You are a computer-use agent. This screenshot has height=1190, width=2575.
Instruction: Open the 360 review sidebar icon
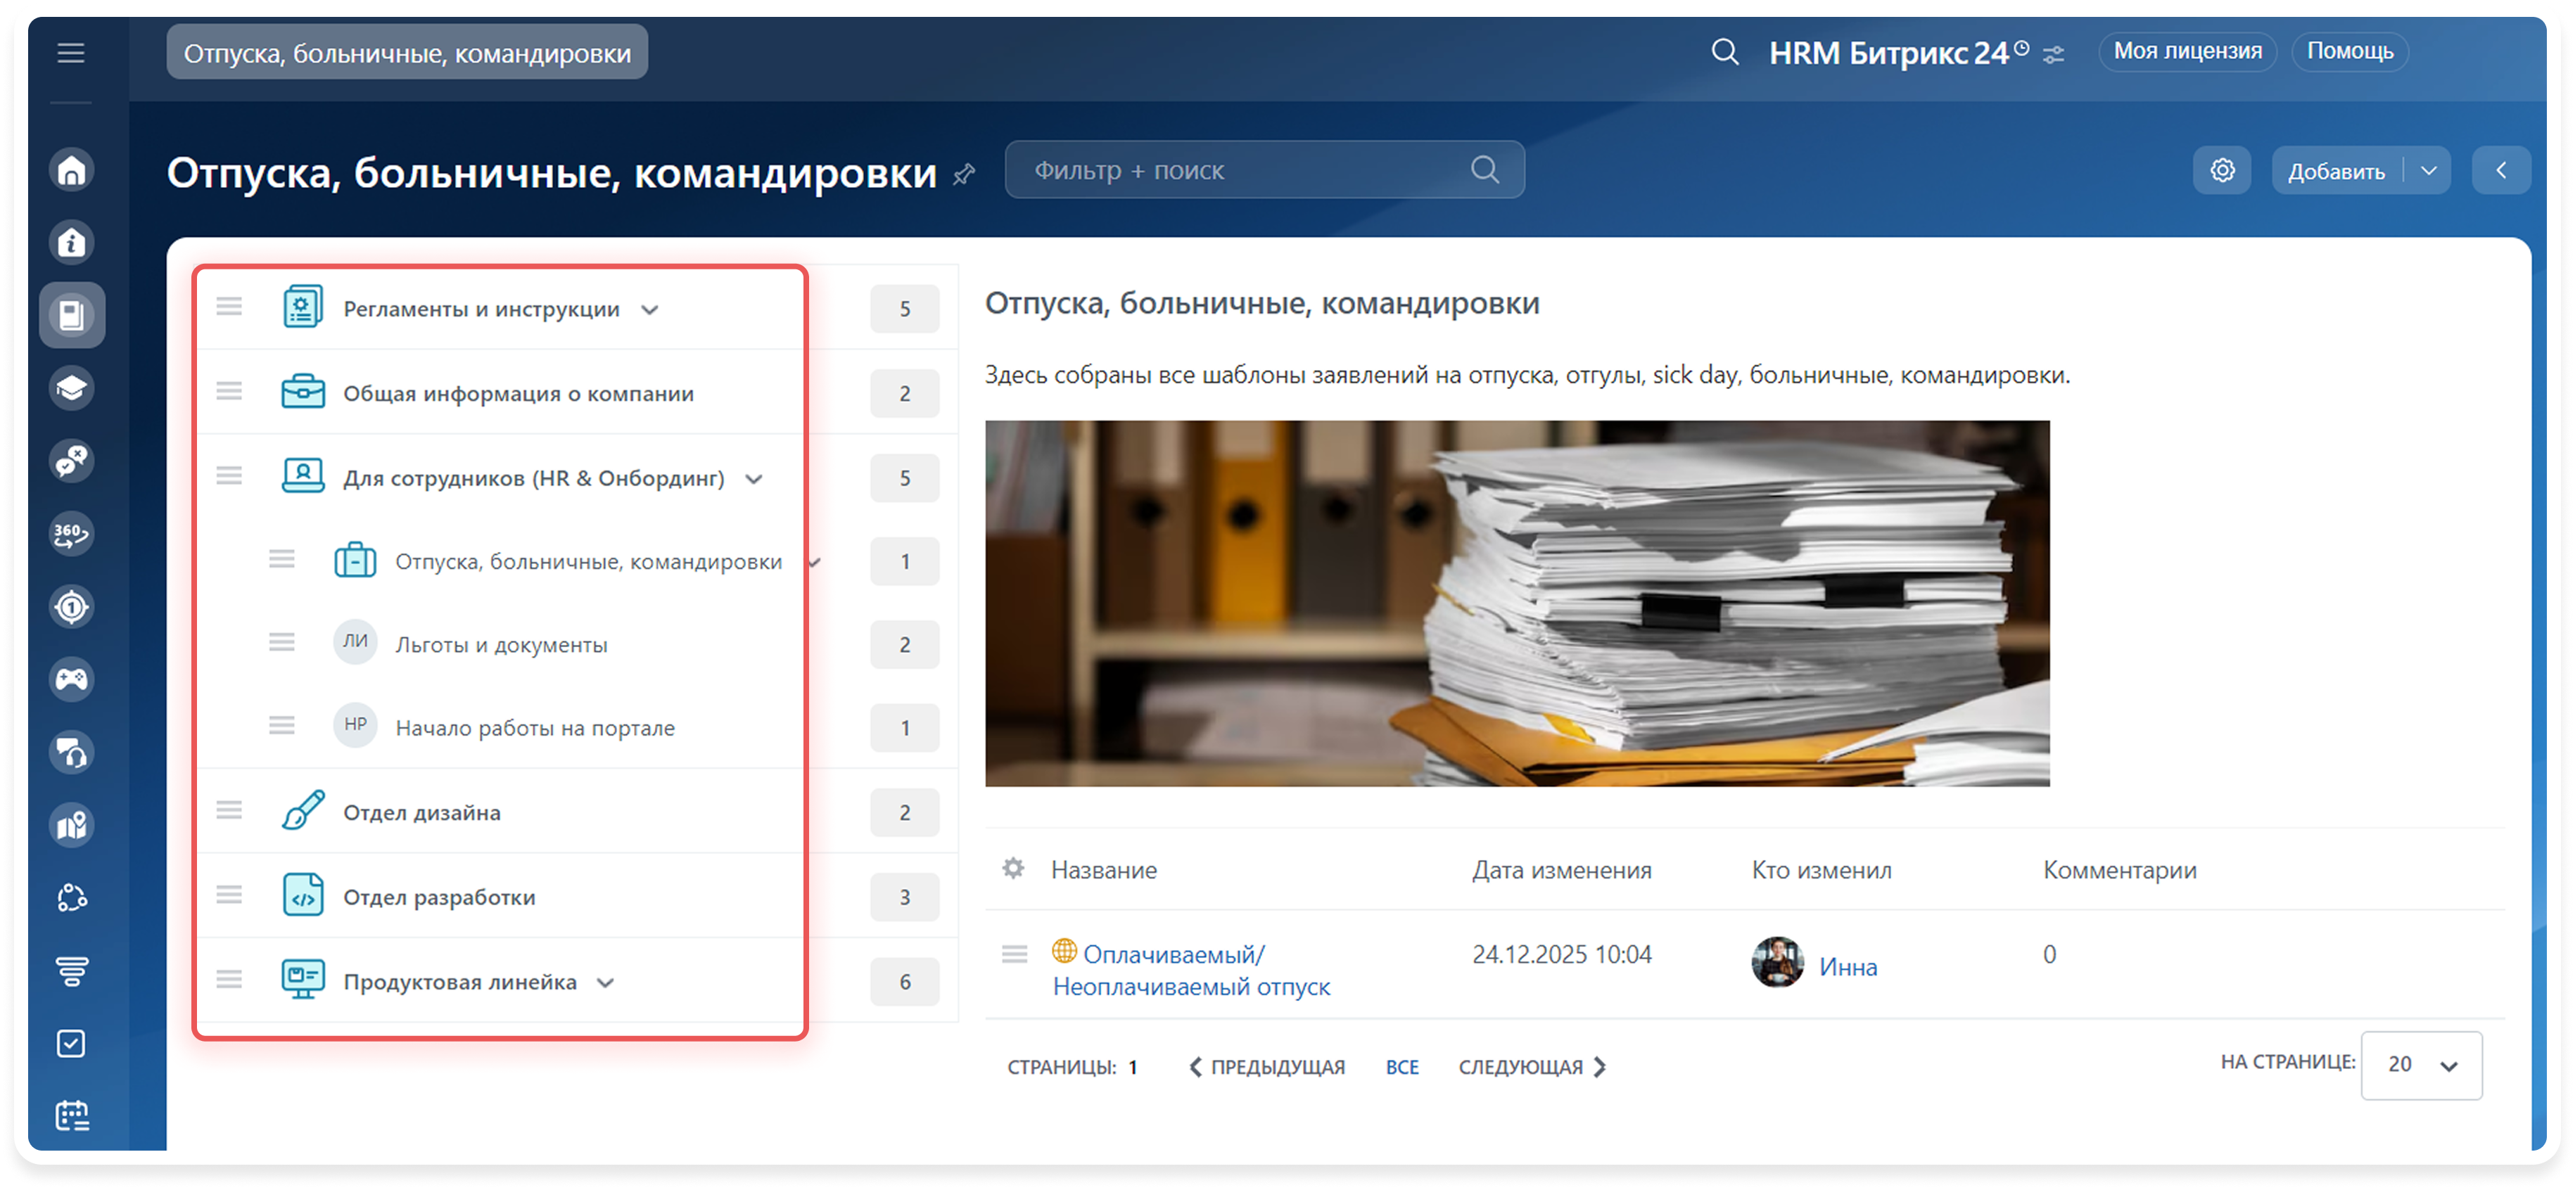click(71, 534)
